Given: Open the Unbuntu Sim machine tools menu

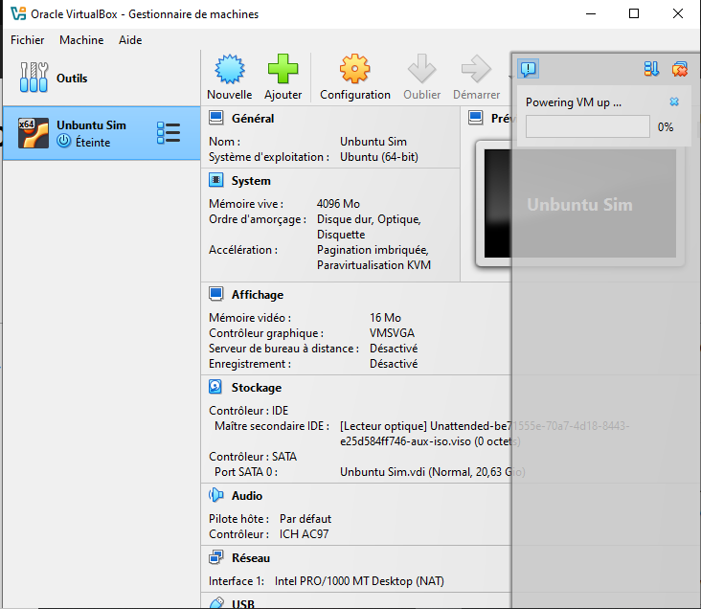Looking at the screenshot, I should pyautogui.click(x=169, y=133).
